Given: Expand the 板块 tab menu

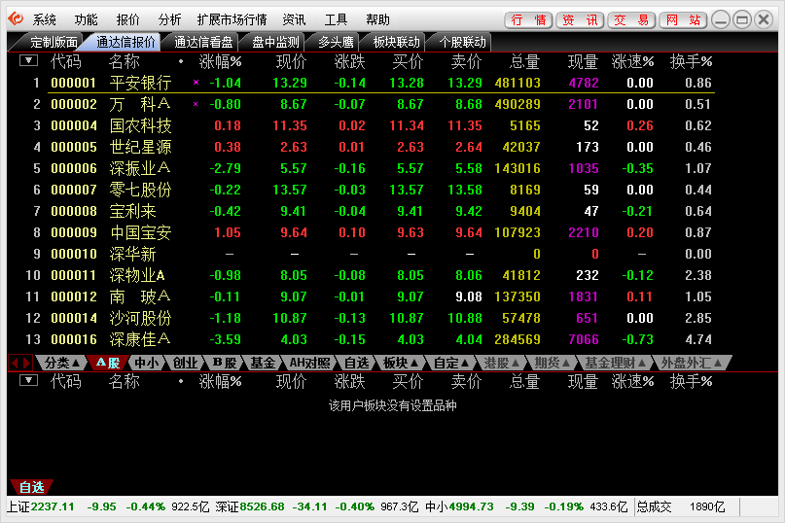Looking at the screenshot, I should [401, 363].
